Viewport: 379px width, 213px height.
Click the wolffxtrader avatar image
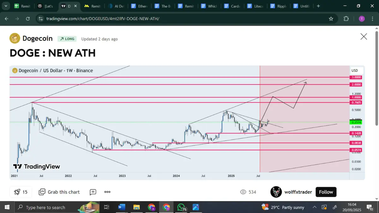tap(276, 192)
